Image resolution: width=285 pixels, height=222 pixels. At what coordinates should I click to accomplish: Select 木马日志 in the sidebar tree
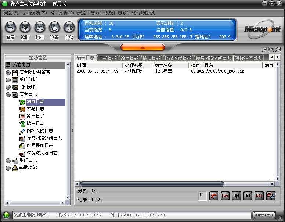coord(35,109)
